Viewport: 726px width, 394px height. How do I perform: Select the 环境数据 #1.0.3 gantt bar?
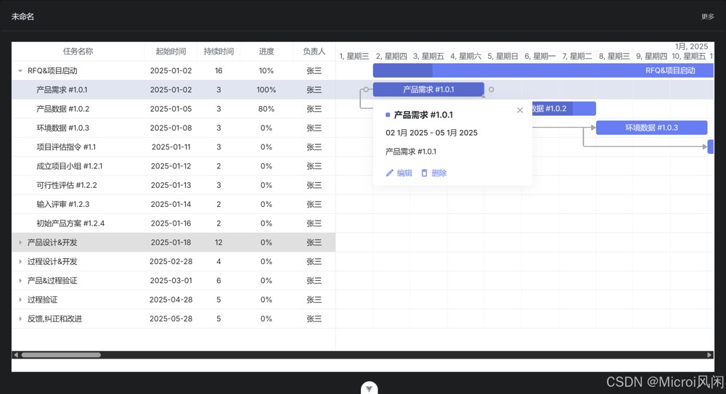click(x=651, y=128)
